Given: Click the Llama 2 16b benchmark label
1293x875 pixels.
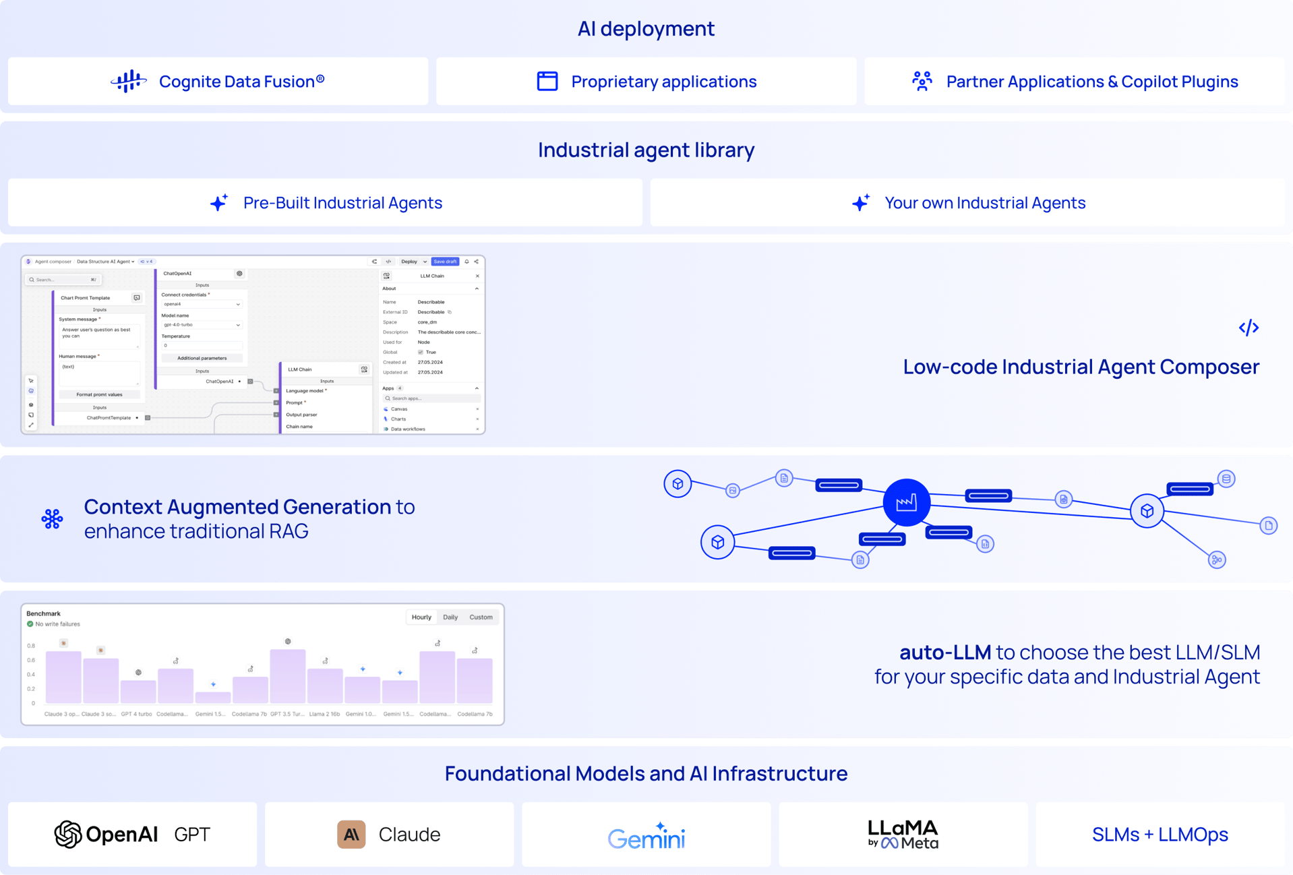Looking at the screenshot, I should (x=324, y=714).
